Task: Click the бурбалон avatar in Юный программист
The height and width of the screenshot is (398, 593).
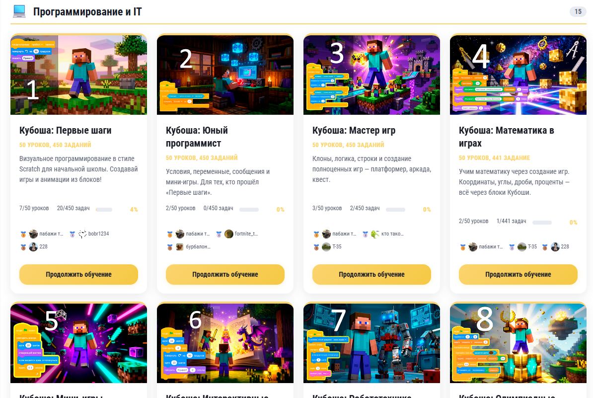Action: 180,246
